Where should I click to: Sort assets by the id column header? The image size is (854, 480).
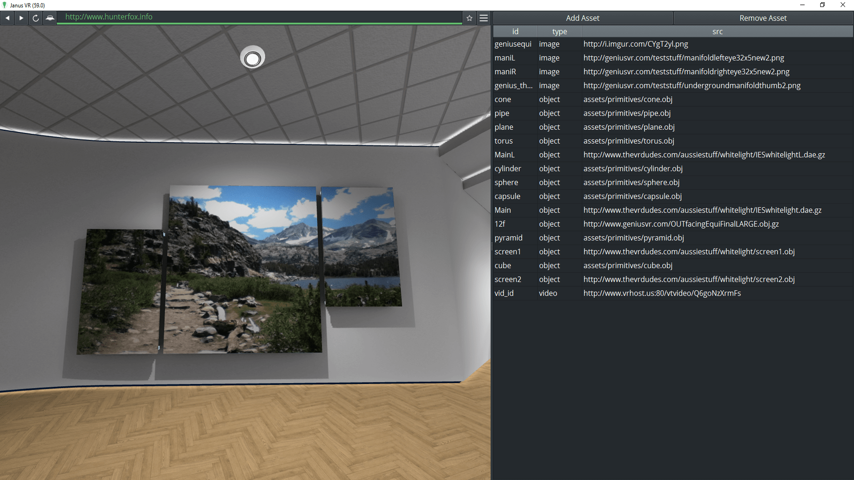515,31
